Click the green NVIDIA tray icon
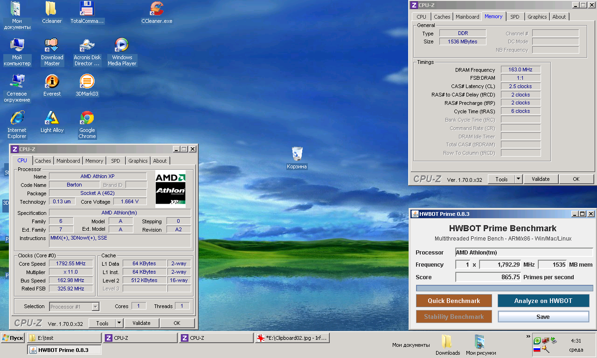597x358 pixels. point(537,341)
